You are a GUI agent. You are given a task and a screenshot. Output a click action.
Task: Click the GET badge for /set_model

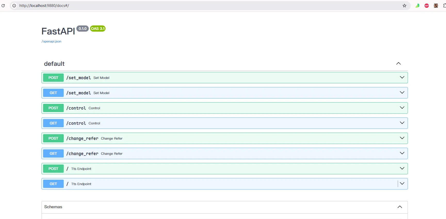(x=53, y=93)
